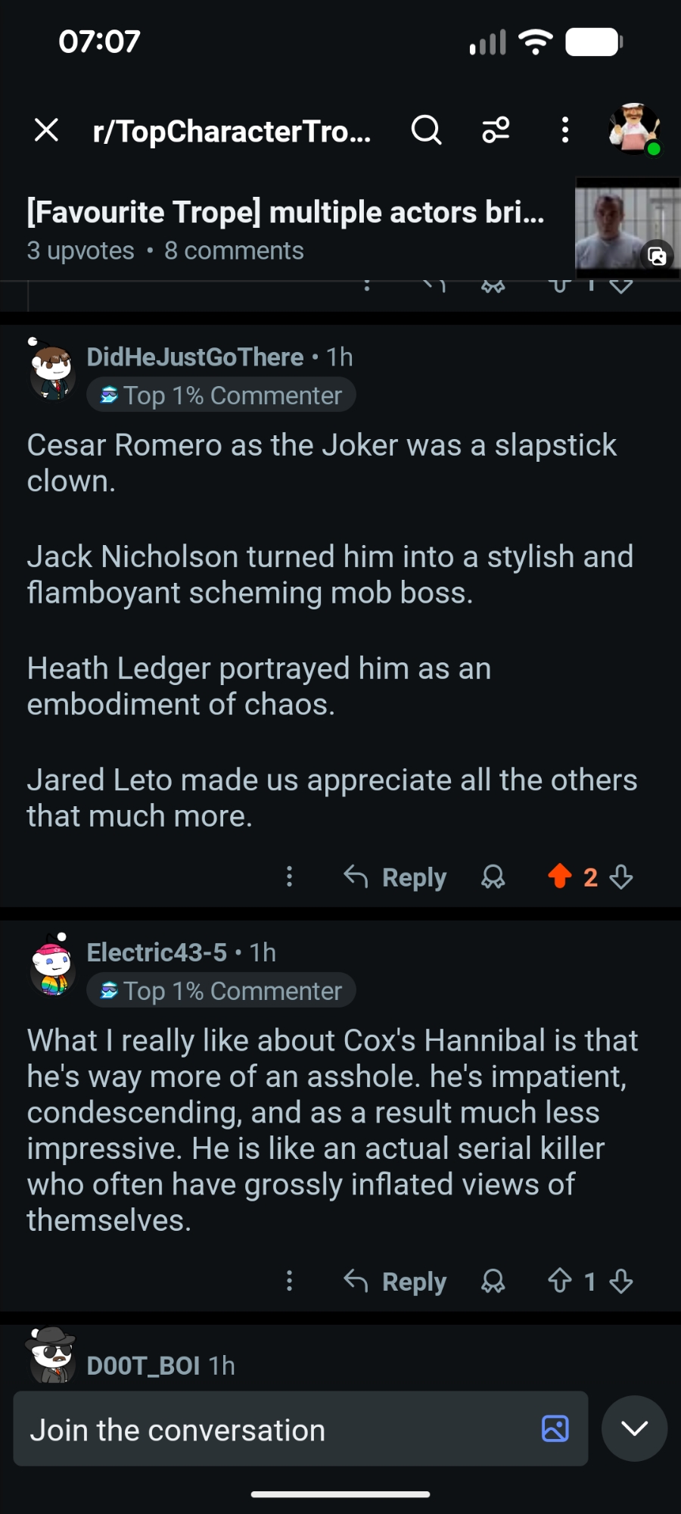The height and width of the screenshot is (1514, 681).
Task: Open your profile avatar menu
Action: pyautogui.click(x=634, y=129)
